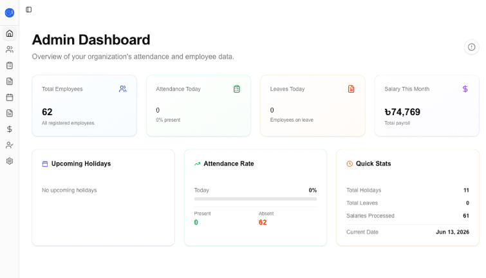Viewport: 486px width, 278px height.
Task: Click the '0% present' caption
Action: (x=168, y=120)
